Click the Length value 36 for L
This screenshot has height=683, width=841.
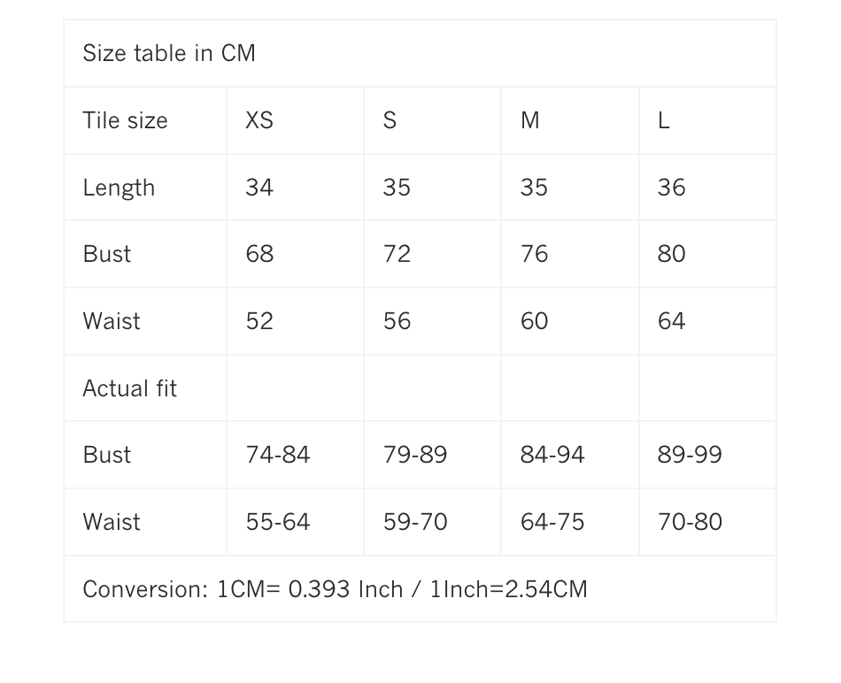(671, 188)
